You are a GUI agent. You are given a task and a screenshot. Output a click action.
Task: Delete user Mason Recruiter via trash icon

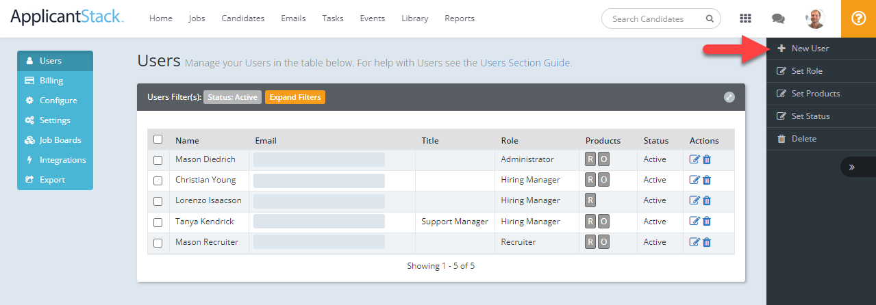[x=707, y=242]
